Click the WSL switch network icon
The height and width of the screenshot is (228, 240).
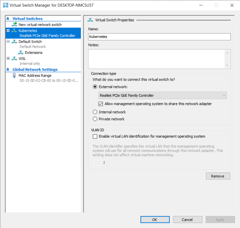pyautogui.click(x=14, y=58)
